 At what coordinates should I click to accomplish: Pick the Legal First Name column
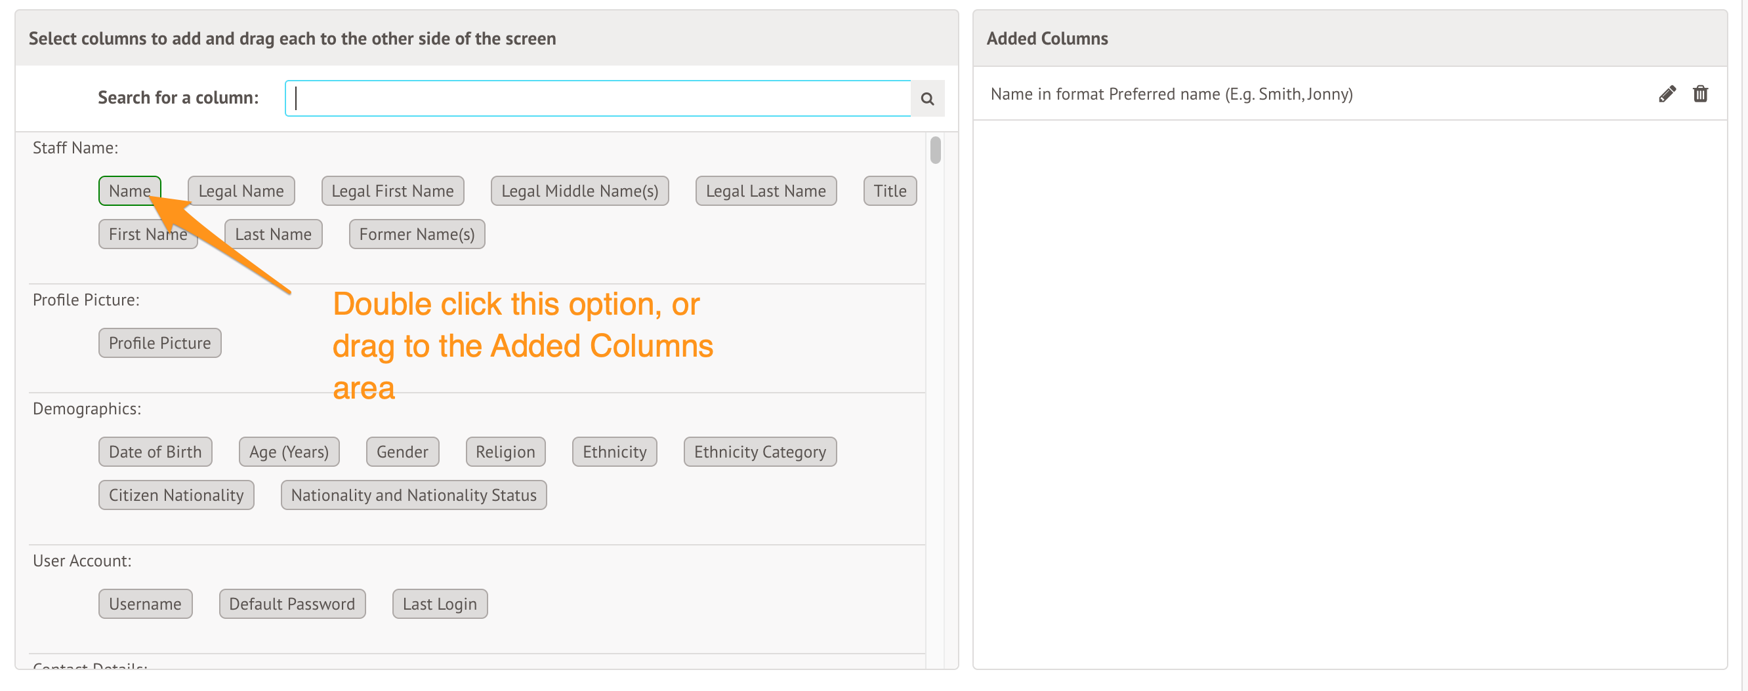point(392,191)
